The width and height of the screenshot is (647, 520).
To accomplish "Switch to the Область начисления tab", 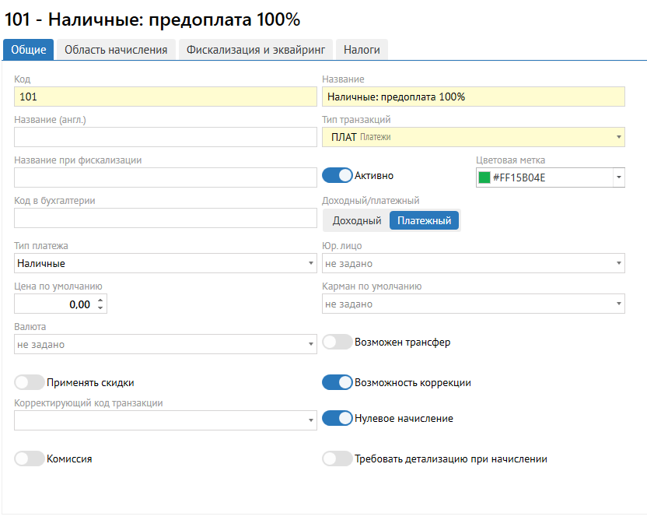I will coord(116,50).
